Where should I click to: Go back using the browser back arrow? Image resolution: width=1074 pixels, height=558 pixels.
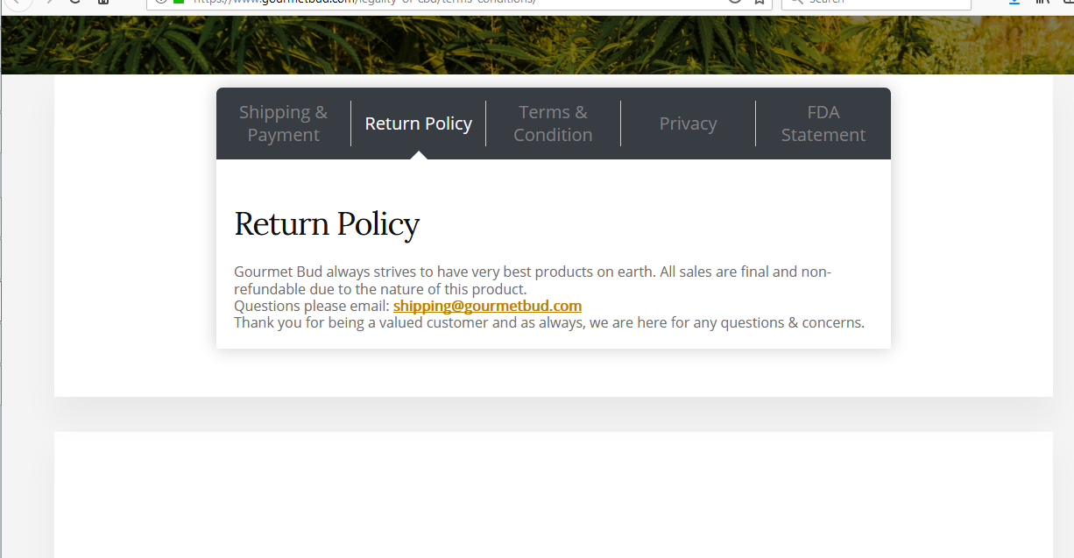tap(18, 2)
